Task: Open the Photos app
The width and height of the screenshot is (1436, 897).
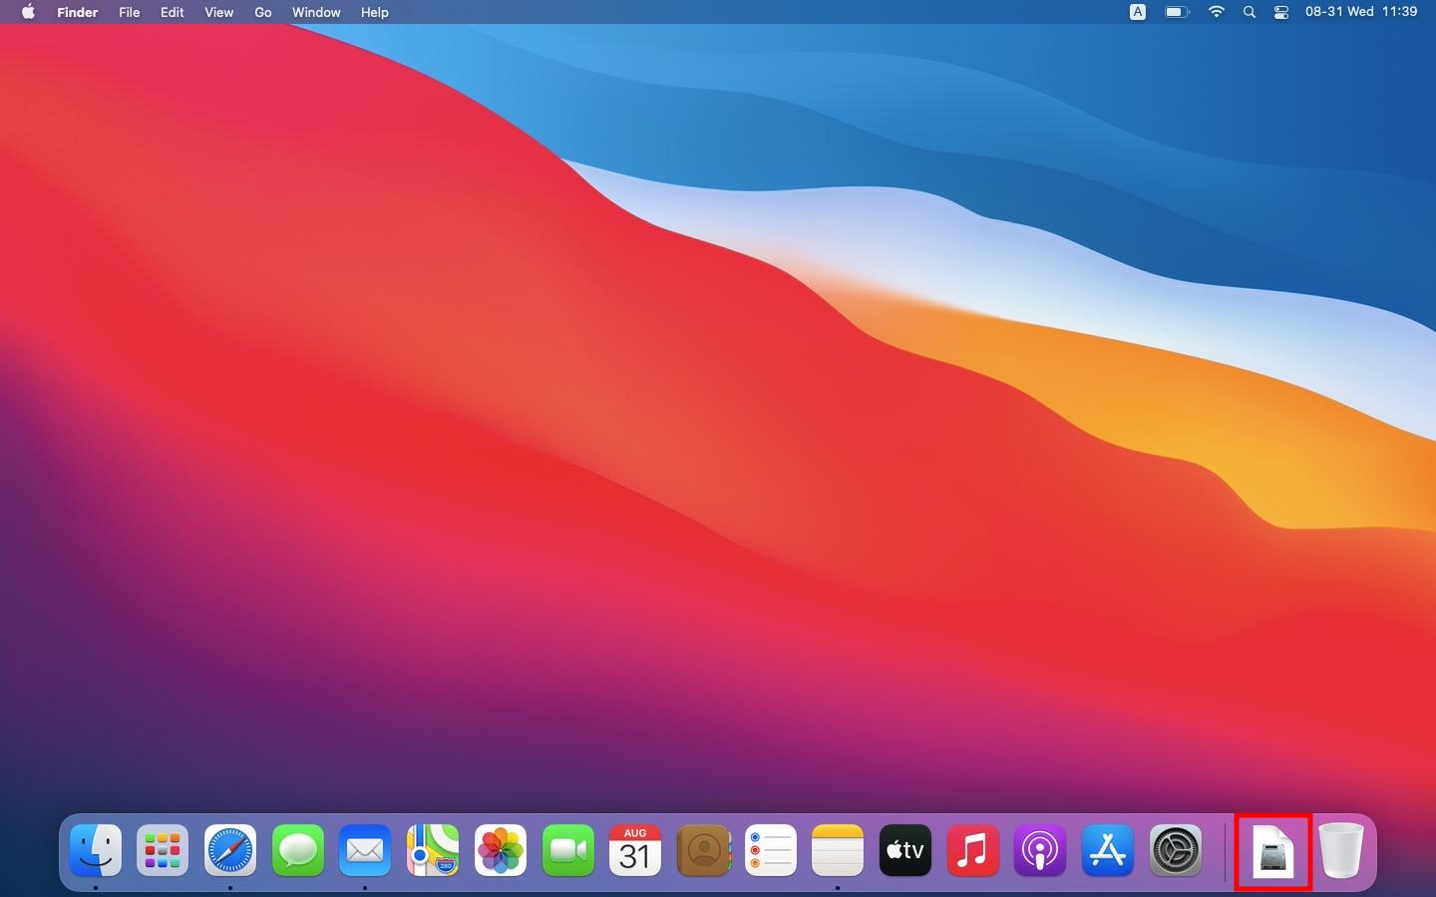Action: pos(501,851)
